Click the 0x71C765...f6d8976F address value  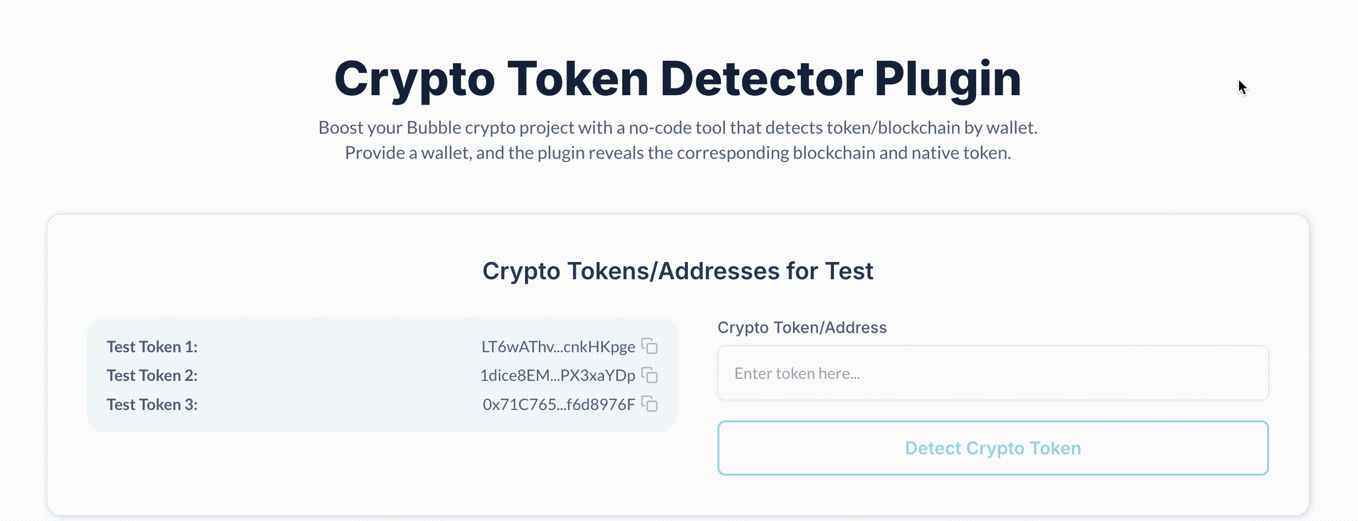pos(559,404)
